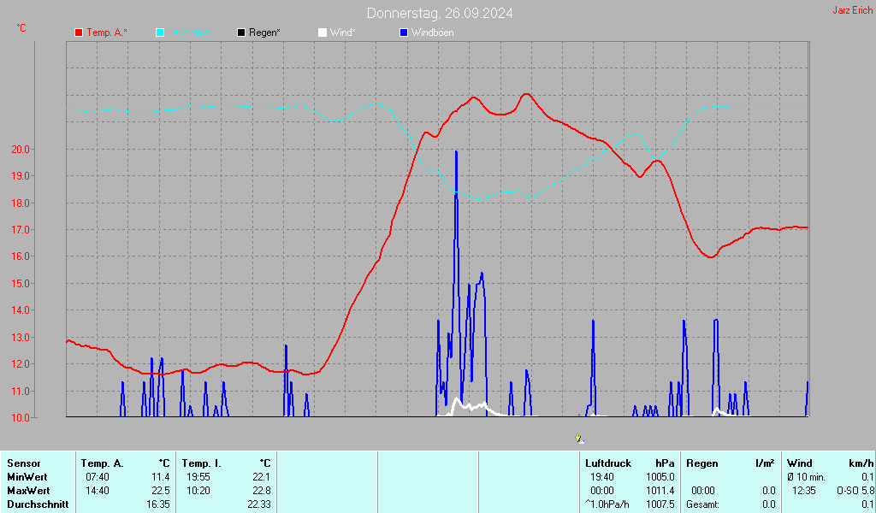Click the 'Gesamt:' rain total label
Viewport: 876px width, 513px height.
pos(702,504)
